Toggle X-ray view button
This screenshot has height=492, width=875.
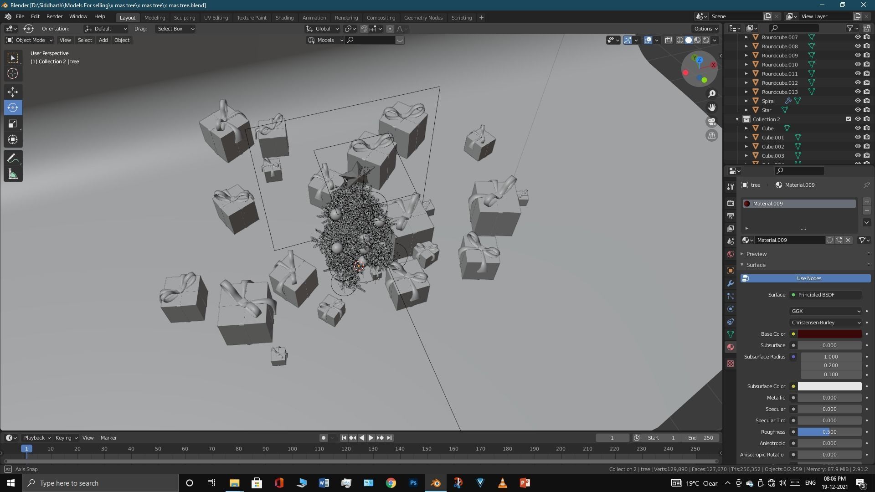(668, 40)
